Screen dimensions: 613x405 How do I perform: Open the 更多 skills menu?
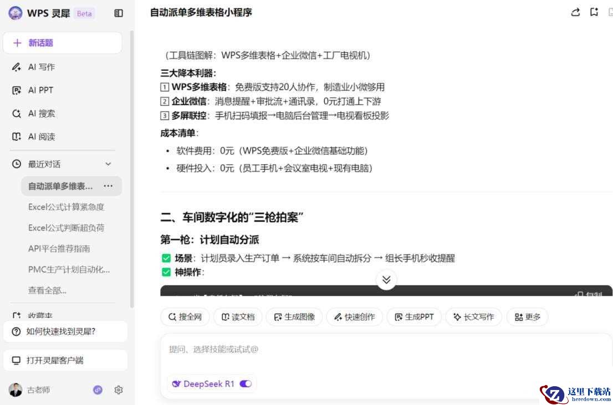coord(528,317)
